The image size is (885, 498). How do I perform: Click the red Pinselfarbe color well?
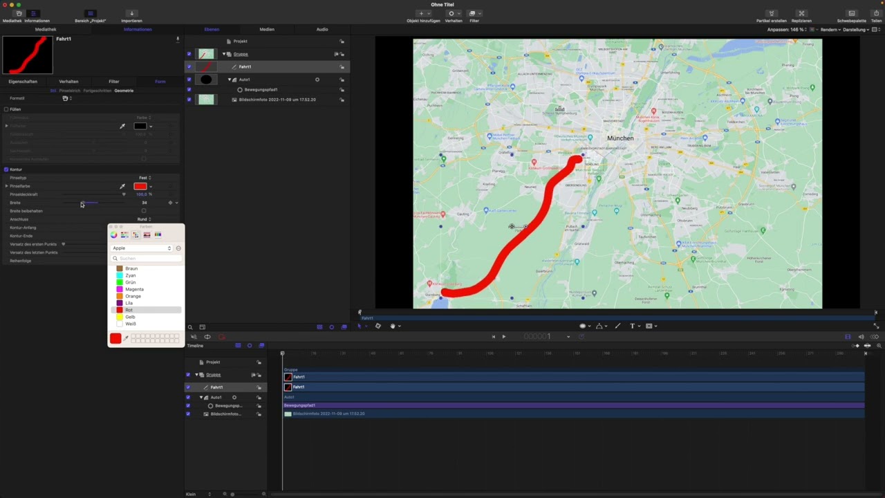click(x=140, y=186)
